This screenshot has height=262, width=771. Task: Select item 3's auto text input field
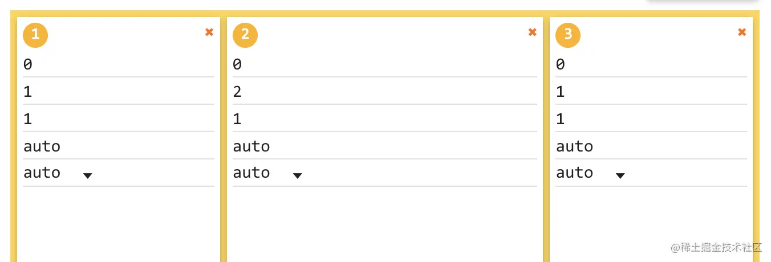click(651, 147)
